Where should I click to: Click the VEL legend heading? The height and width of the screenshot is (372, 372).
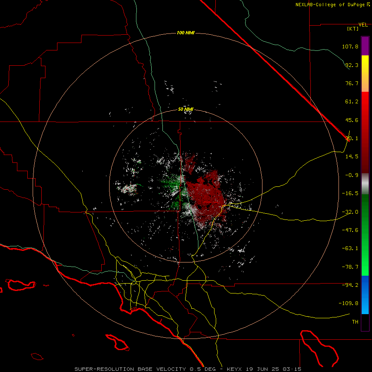[x=363, y=25]
